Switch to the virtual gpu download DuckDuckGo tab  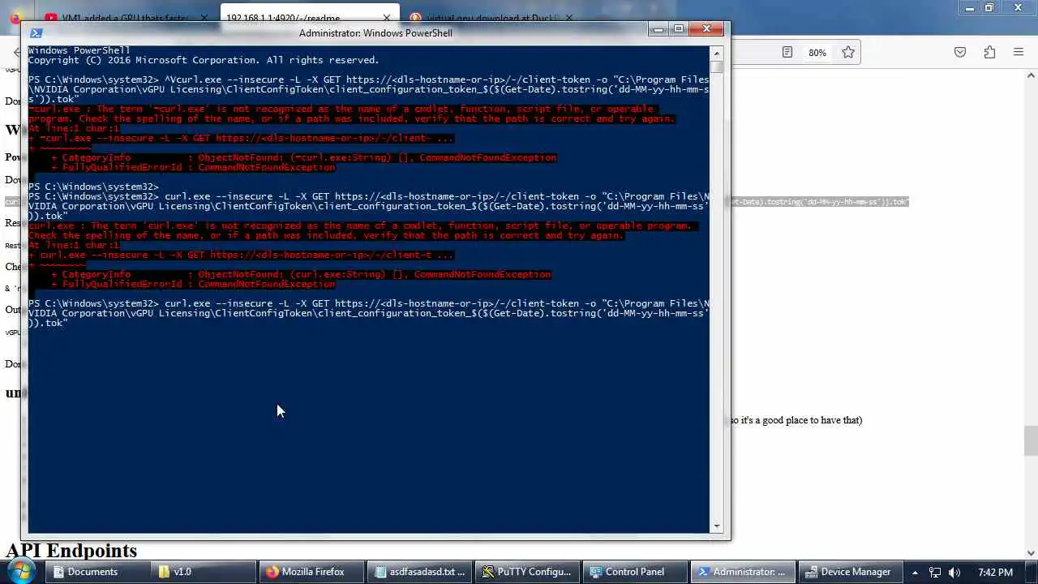(491, 18)
